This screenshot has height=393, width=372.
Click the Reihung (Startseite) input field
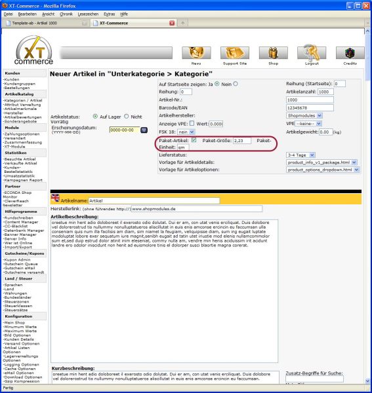[x=340, y=84]
